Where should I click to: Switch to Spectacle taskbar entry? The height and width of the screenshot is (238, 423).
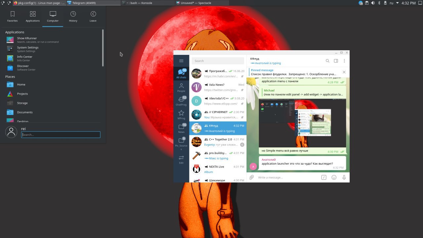pos(202,3)
